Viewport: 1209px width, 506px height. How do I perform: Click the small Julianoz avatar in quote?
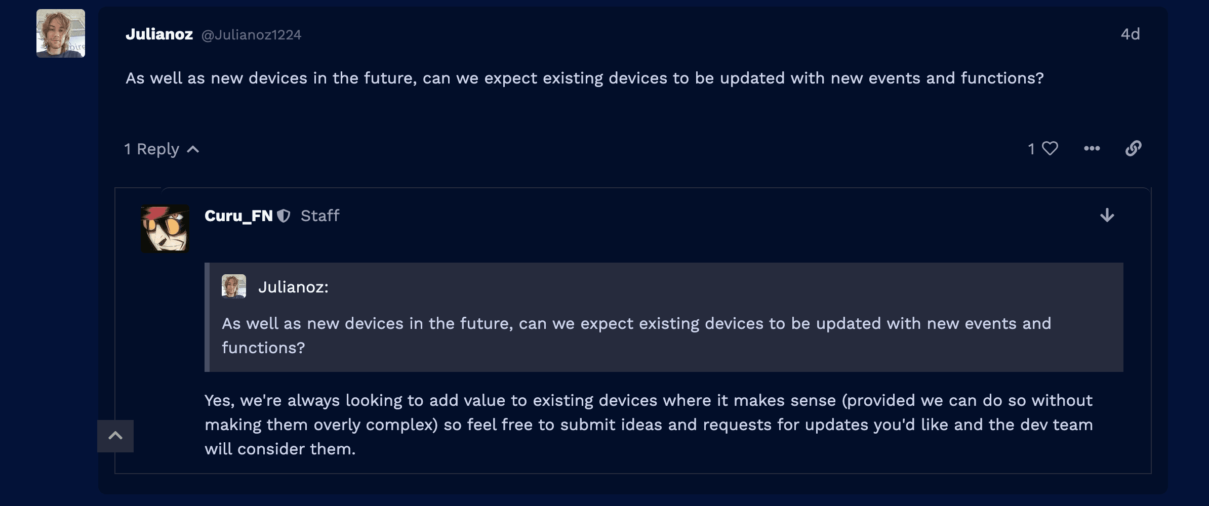pyautogui.click(x=234, y=286)
